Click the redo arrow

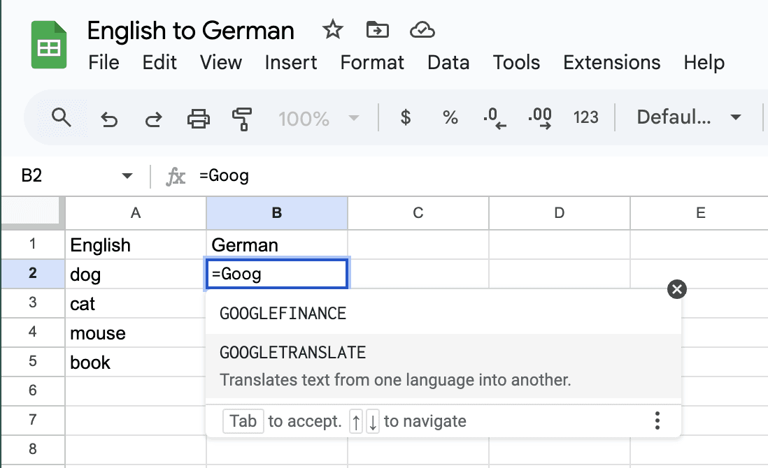[x=153, y=119]
